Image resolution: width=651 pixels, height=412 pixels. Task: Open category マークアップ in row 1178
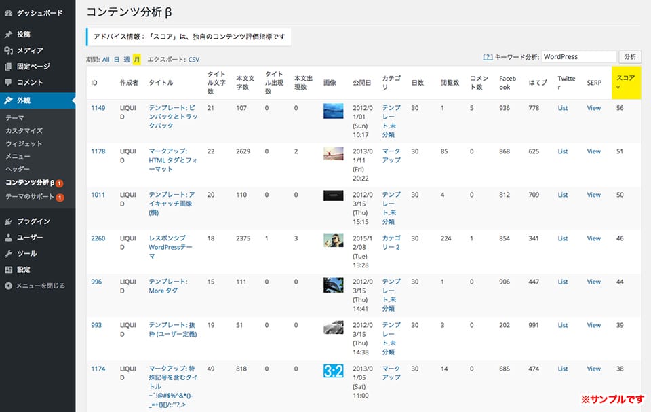(x=391, y=155)
